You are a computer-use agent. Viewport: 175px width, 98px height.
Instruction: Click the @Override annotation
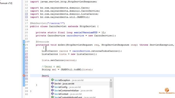point(42,42)
